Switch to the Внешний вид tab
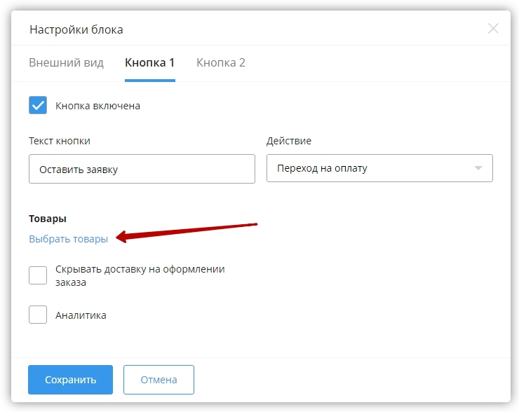This screenshot has height=412, width=519. 66,62
